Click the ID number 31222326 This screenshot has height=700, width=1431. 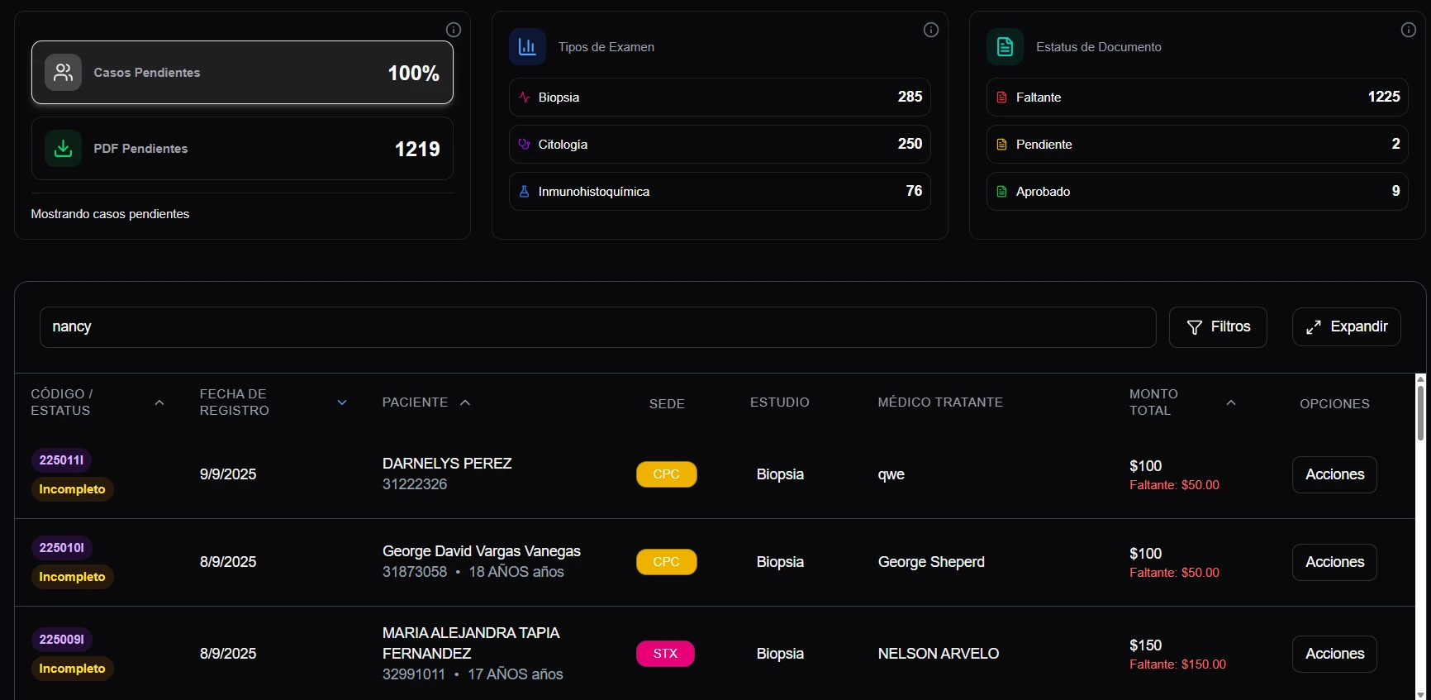click(415, 484)
